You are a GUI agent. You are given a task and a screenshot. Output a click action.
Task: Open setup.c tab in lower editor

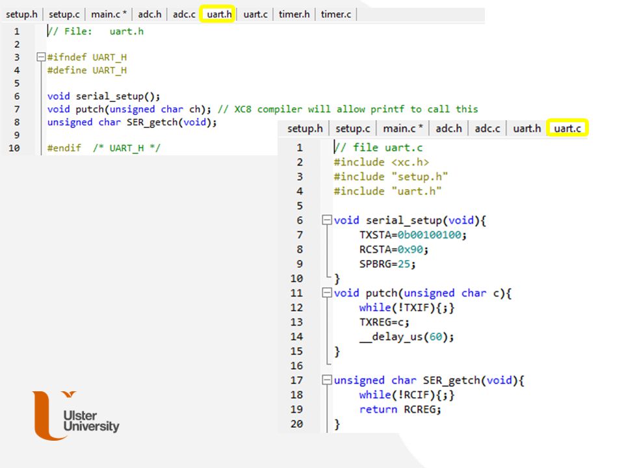352,129
